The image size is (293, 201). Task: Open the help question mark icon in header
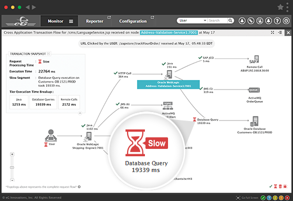(277, 21)
